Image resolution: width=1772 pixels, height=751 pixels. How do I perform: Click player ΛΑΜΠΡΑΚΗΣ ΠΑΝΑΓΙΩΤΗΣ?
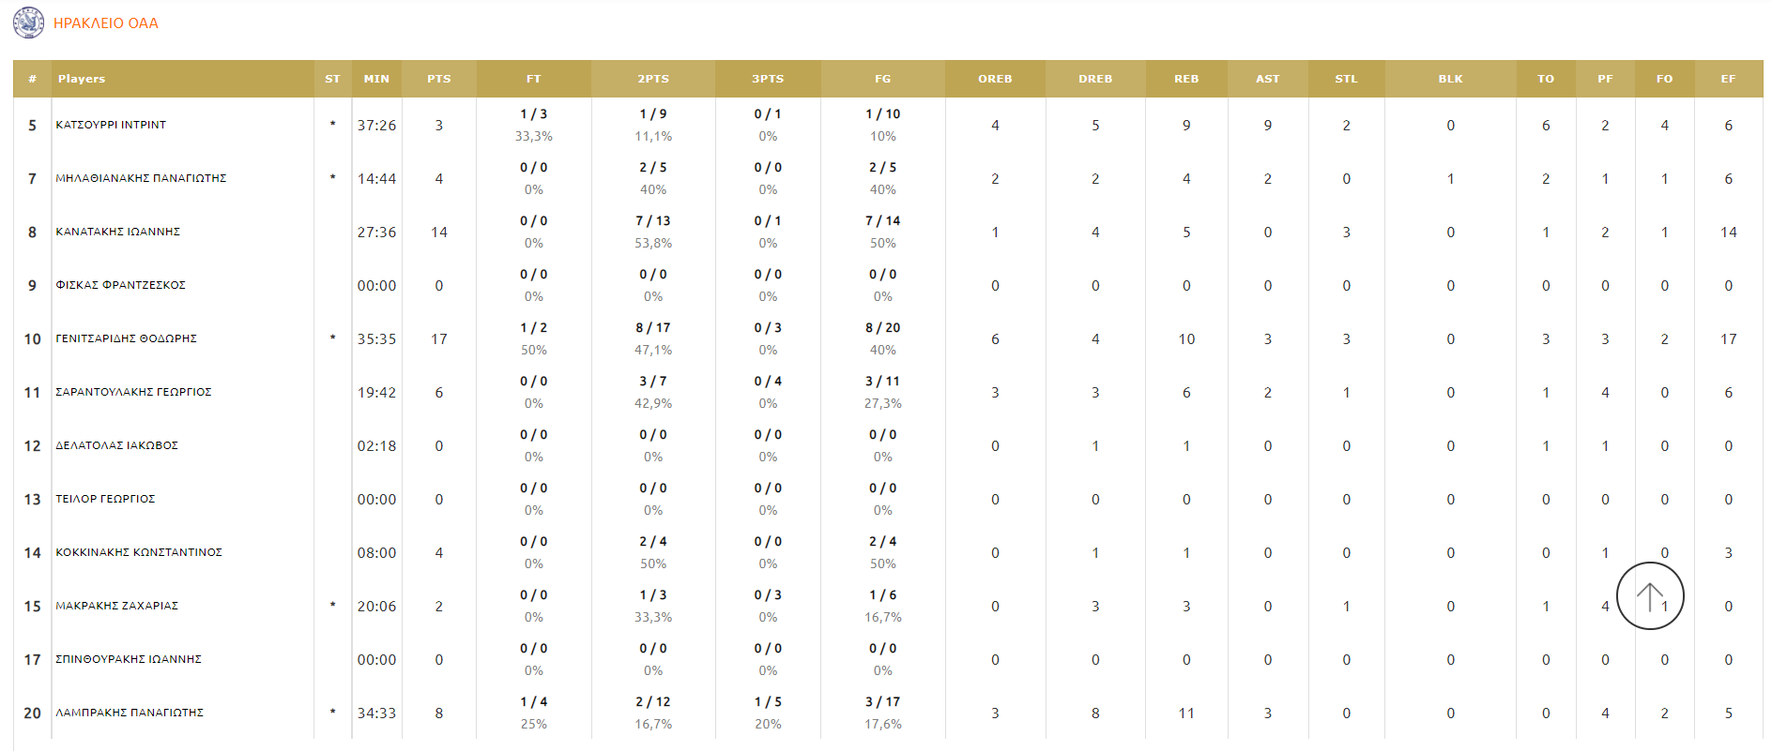[130, 713]
